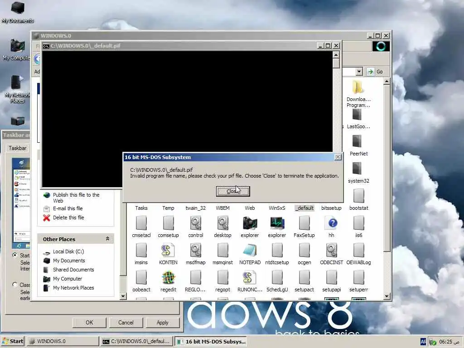Go to My Documents in Other Places

(x=69, y=261)
